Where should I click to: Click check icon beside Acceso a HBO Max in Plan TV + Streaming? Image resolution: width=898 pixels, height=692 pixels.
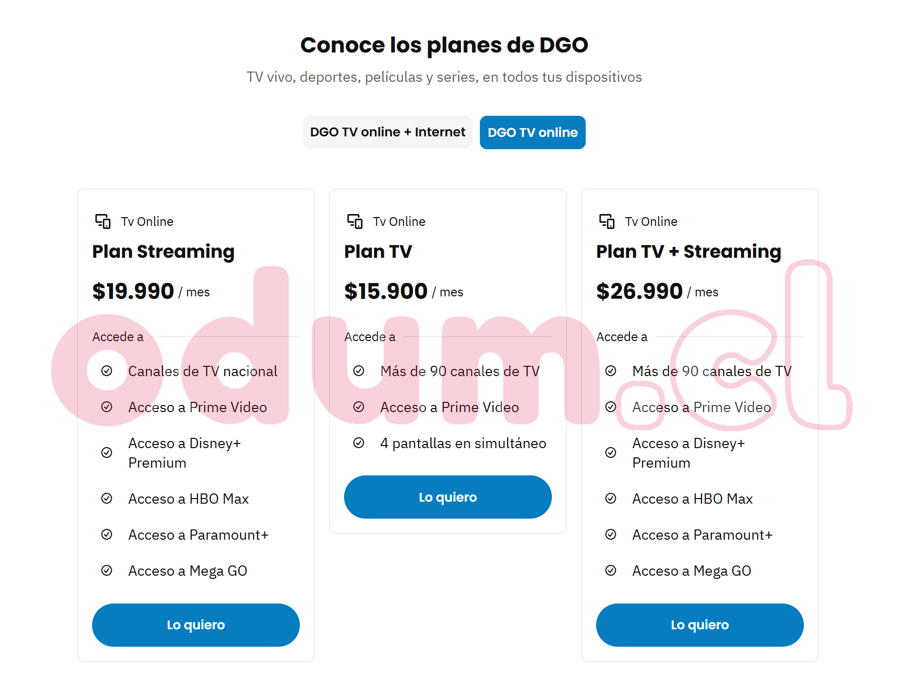click(x=610, y=499)
